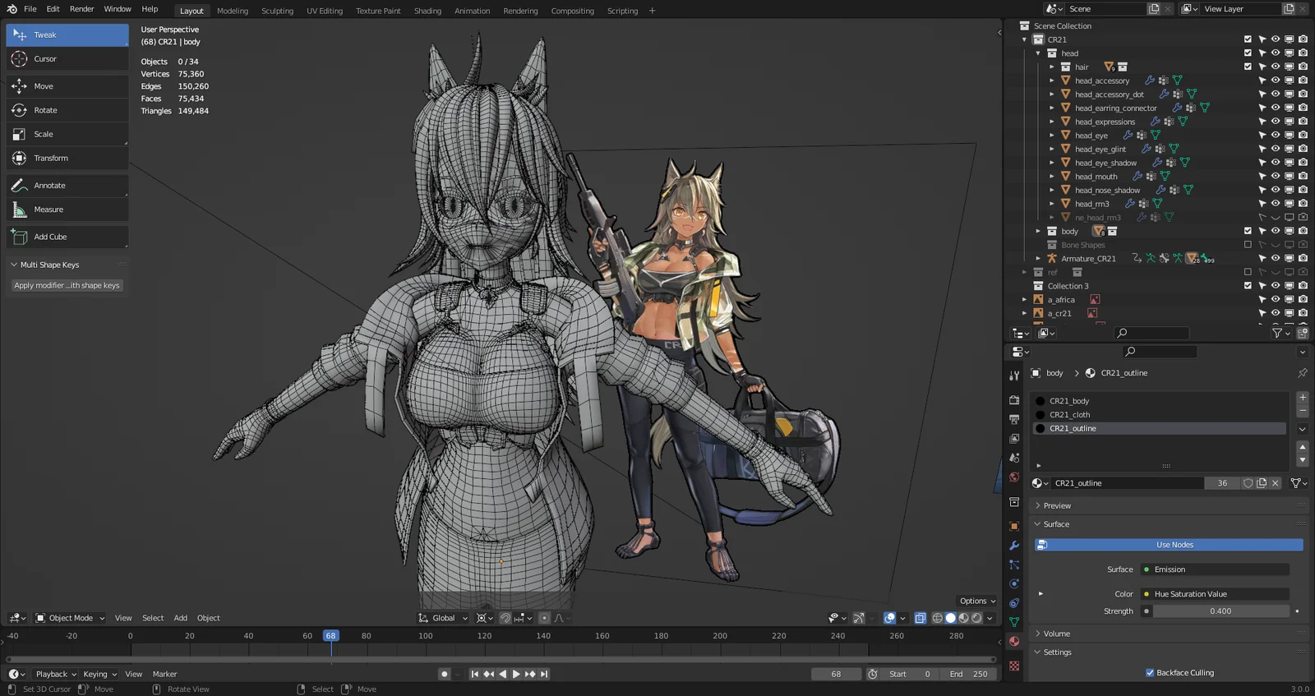The image size is (1315, 696).
Task: Select the Annotate tool
Action: [x=67, y=186]
